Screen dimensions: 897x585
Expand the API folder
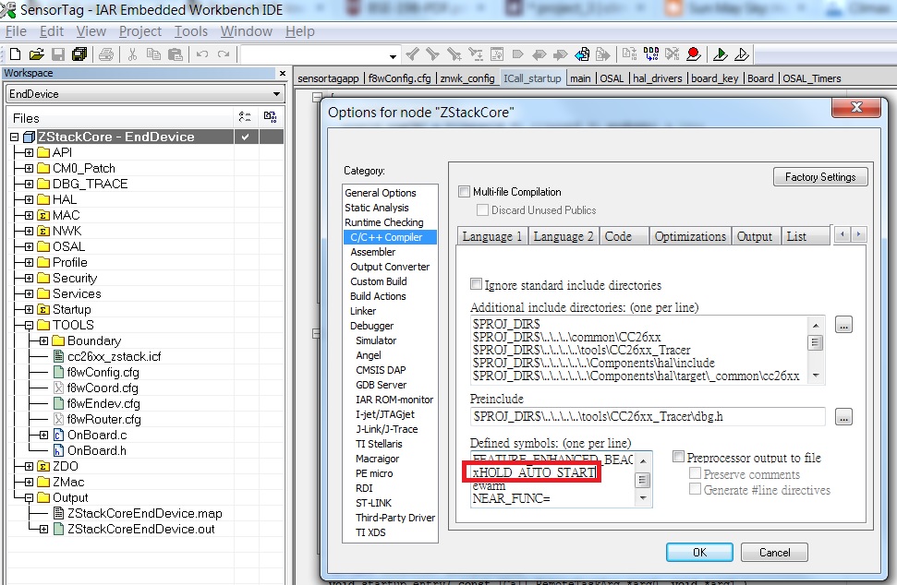point(29,153)
